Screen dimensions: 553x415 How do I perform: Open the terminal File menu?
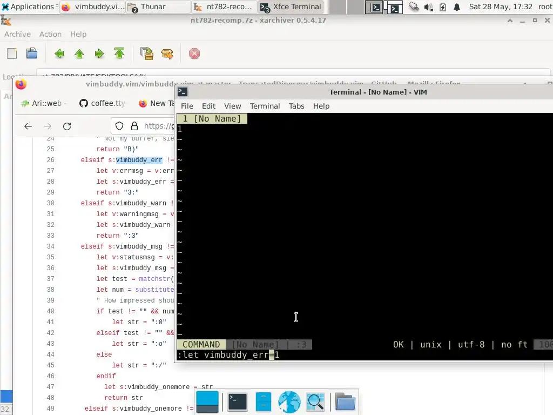click(187, 106)
